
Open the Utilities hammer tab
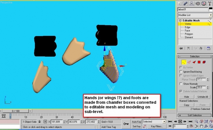click(x=209, y=4)
